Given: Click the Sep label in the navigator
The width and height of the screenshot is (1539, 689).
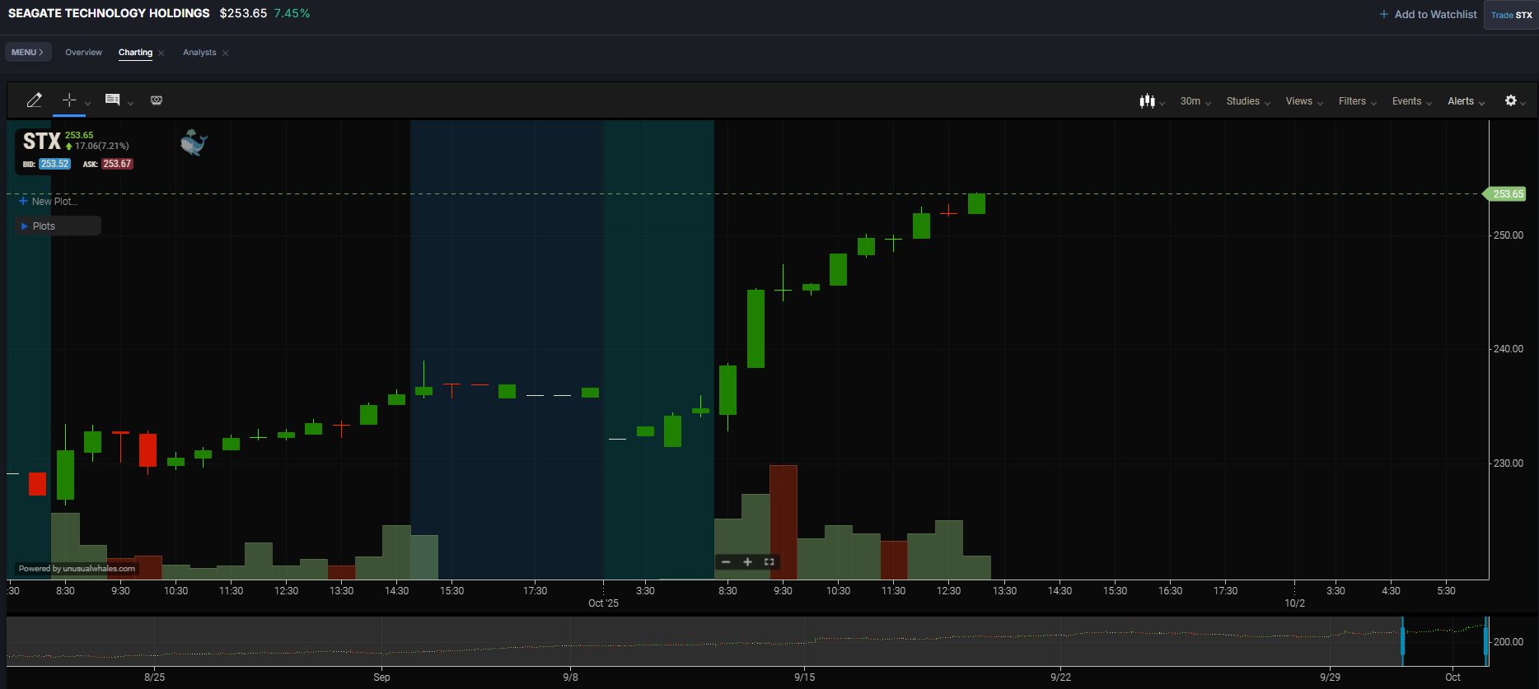Looking at the screenshot, I should [381, 677].
